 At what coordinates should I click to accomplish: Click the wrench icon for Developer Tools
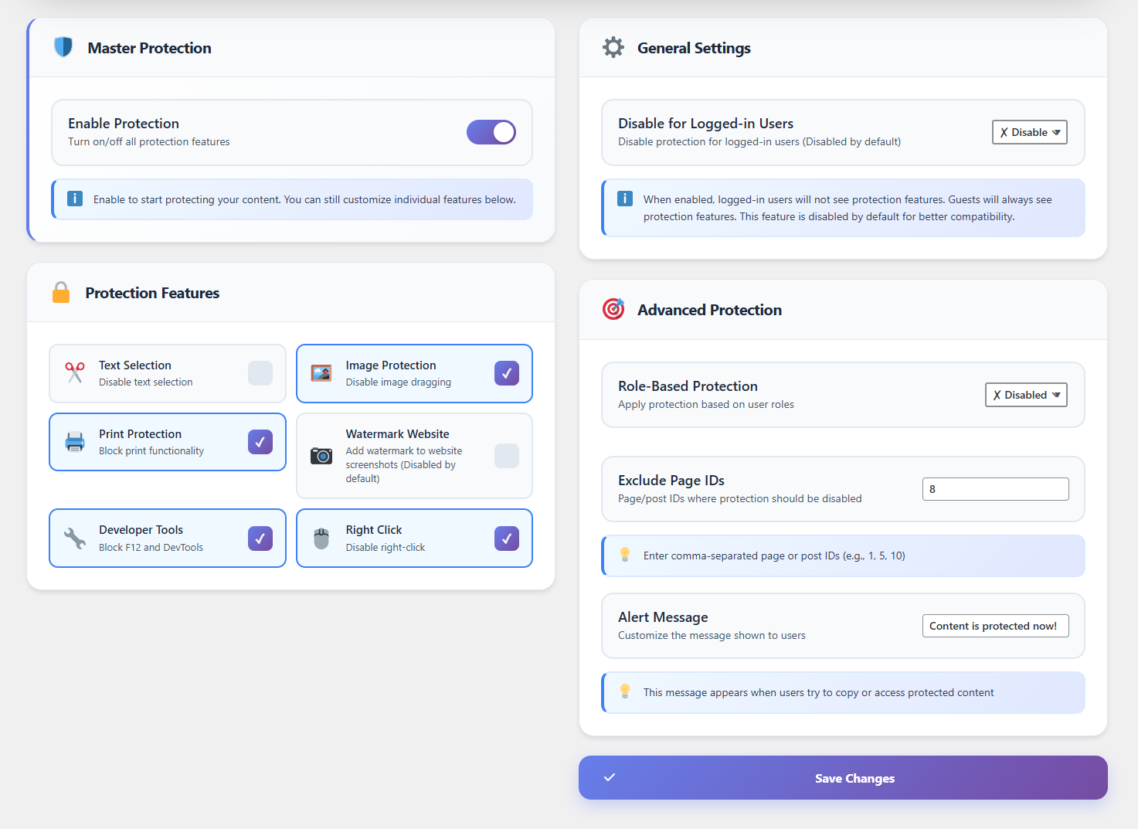74,539
